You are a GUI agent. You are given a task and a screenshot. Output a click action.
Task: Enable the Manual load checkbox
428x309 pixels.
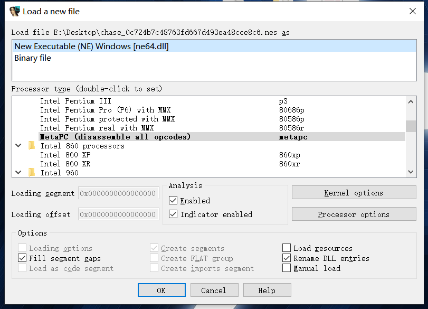tap(287, 268)
